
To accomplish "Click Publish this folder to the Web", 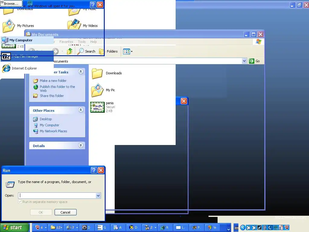I will [57, 89].
